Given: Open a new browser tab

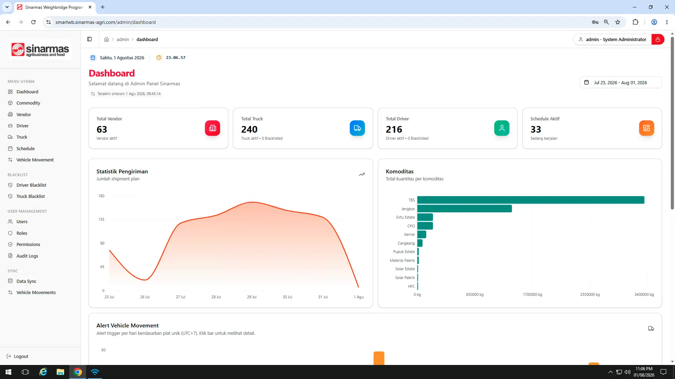Looking at the screenshot, I should 103,7.
